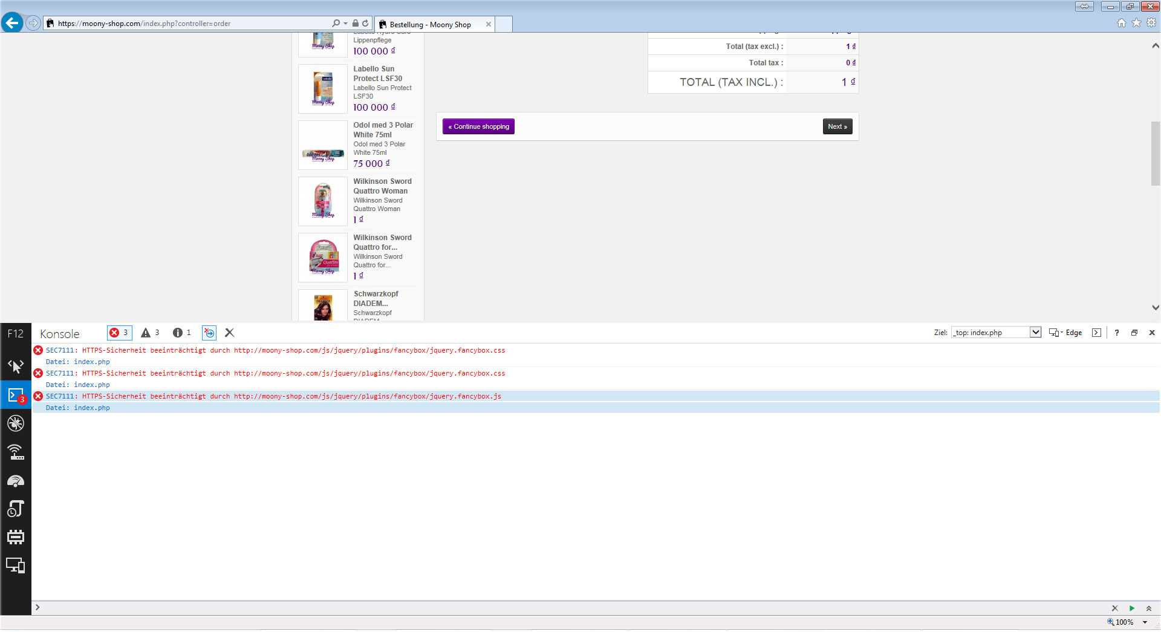Open the Favorites star panel
This screenshot has height=632, width=1161.
point(1136,23)
